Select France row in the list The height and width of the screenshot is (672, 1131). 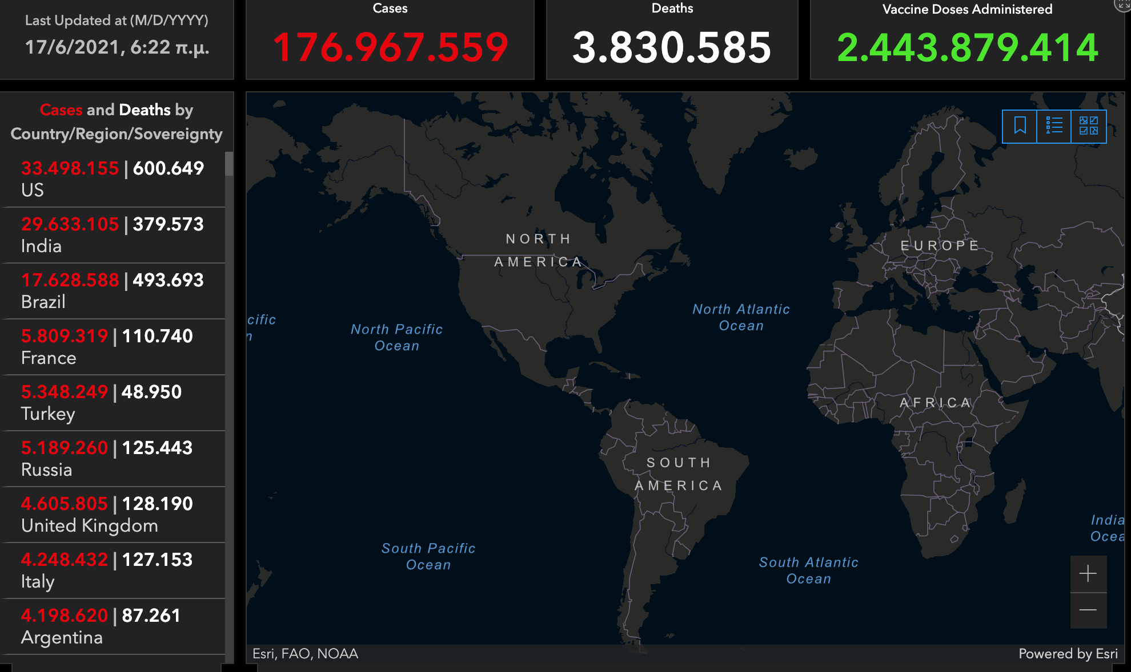113,346
